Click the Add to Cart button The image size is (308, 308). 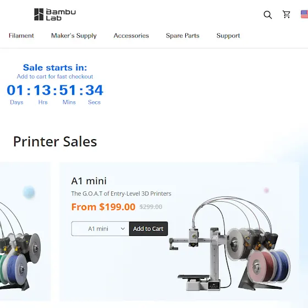[x=148, y=229]
